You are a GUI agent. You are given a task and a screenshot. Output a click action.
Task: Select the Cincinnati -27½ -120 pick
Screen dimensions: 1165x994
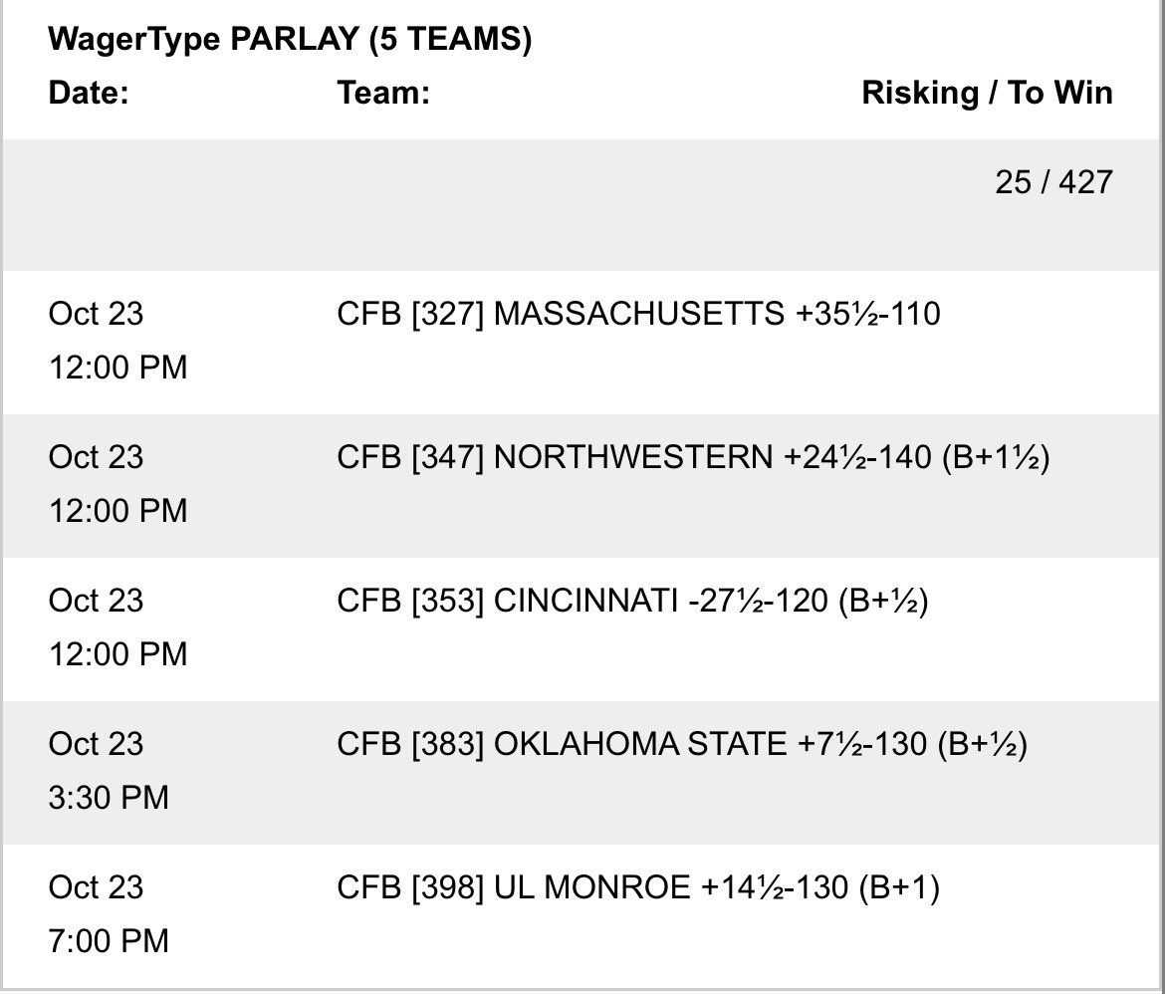(x=632, y=600)
